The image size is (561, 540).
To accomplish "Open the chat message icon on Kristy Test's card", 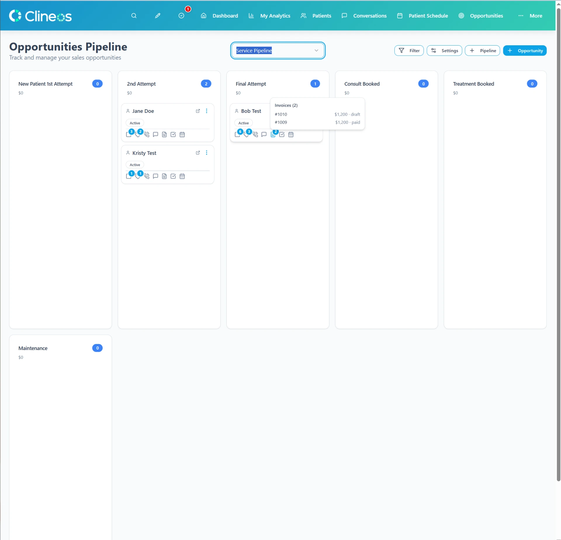I will pos(155,176).
